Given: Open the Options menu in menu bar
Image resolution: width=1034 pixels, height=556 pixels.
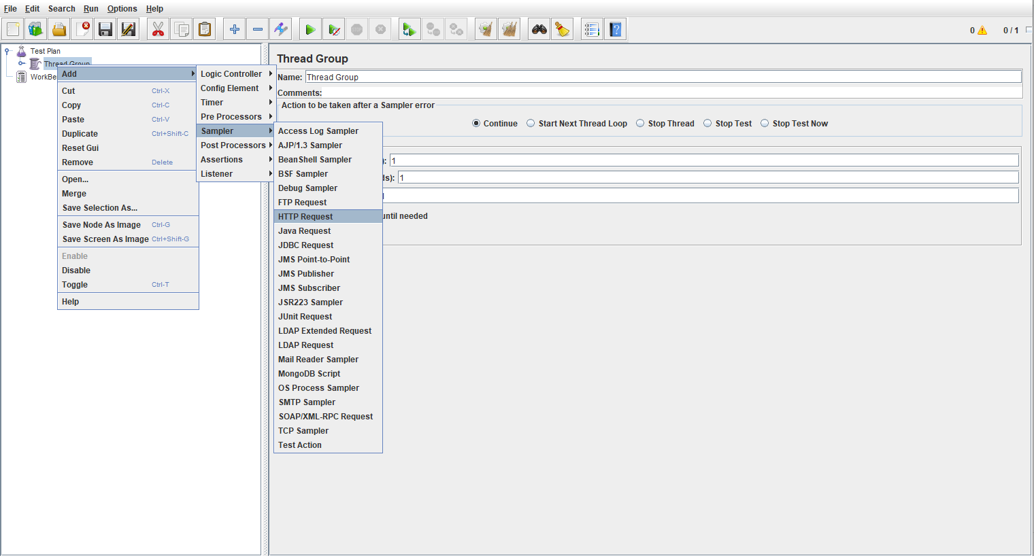Looking at the screenshot, I should (122, 9).
